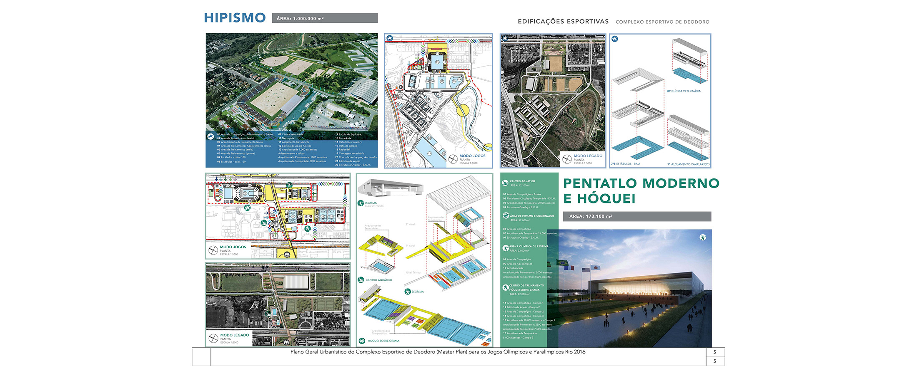Click the swimmer icon next to Centro Aquático diagram
The image size is (917, 366).
tap(361, 280)
